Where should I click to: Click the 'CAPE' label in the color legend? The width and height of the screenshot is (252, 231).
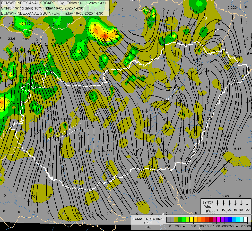[x=148, y=223]
